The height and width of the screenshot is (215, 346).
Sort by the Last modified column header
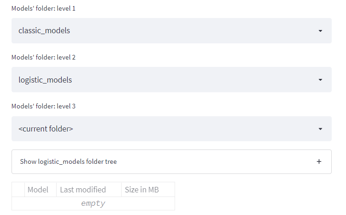tap(83, 190)
